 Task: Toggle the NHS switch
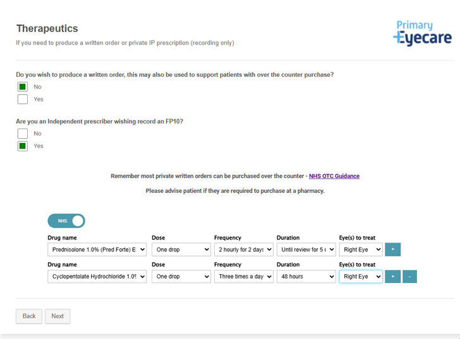pos(66,221)
